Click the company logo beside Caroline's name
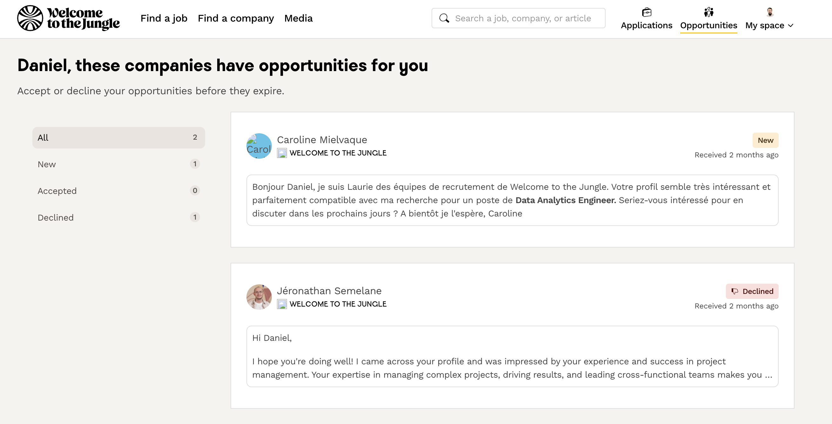 tap(282, 153)
